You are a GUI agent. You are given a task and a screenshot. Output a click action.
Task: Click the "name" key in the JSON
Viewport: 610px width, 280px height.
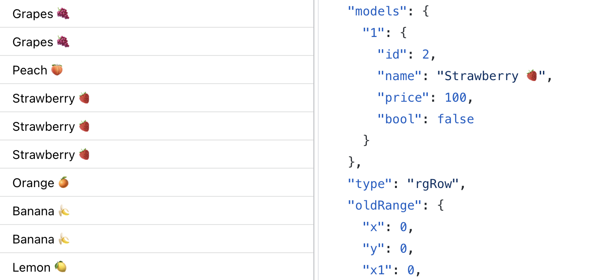tap(399, 76)
